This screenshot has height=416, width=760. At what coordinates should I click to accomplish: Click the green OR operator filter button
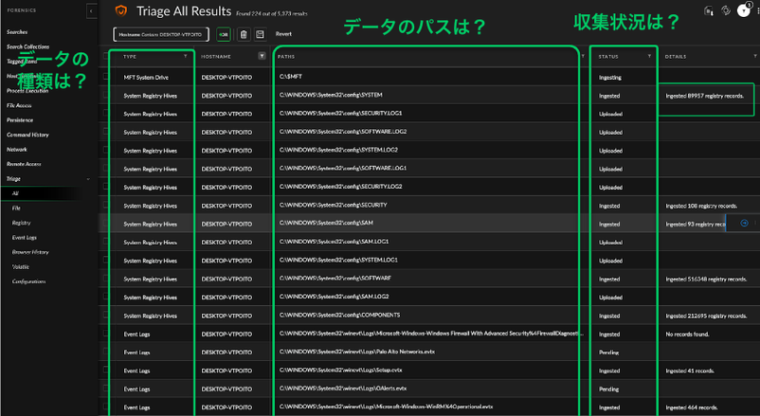(x=223, y=34)
